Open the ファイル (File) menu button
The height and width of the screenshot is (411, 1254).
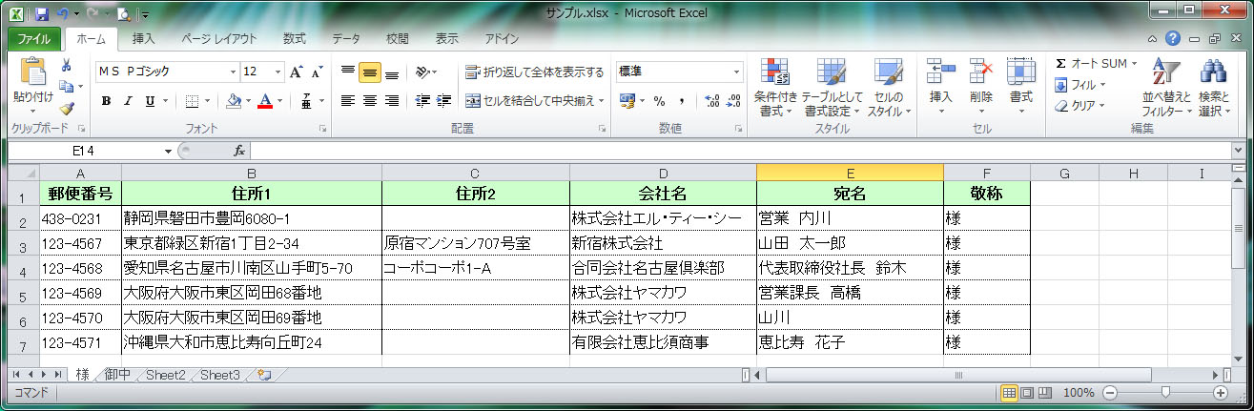(x=34, y=39)
